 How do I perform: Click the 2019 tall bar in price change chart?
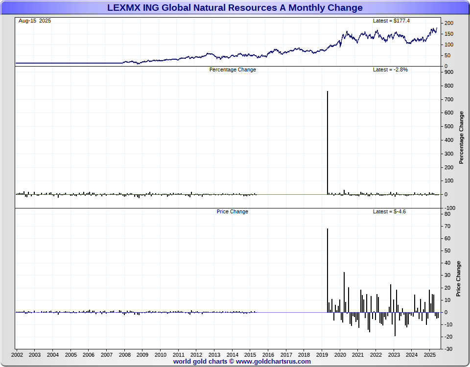[x=328, y=270]
